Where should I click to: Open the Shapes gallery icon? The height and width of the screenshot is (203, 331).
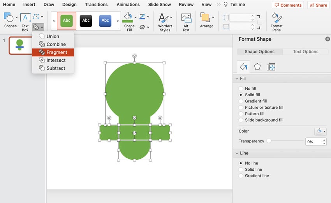tap(9, 17)
